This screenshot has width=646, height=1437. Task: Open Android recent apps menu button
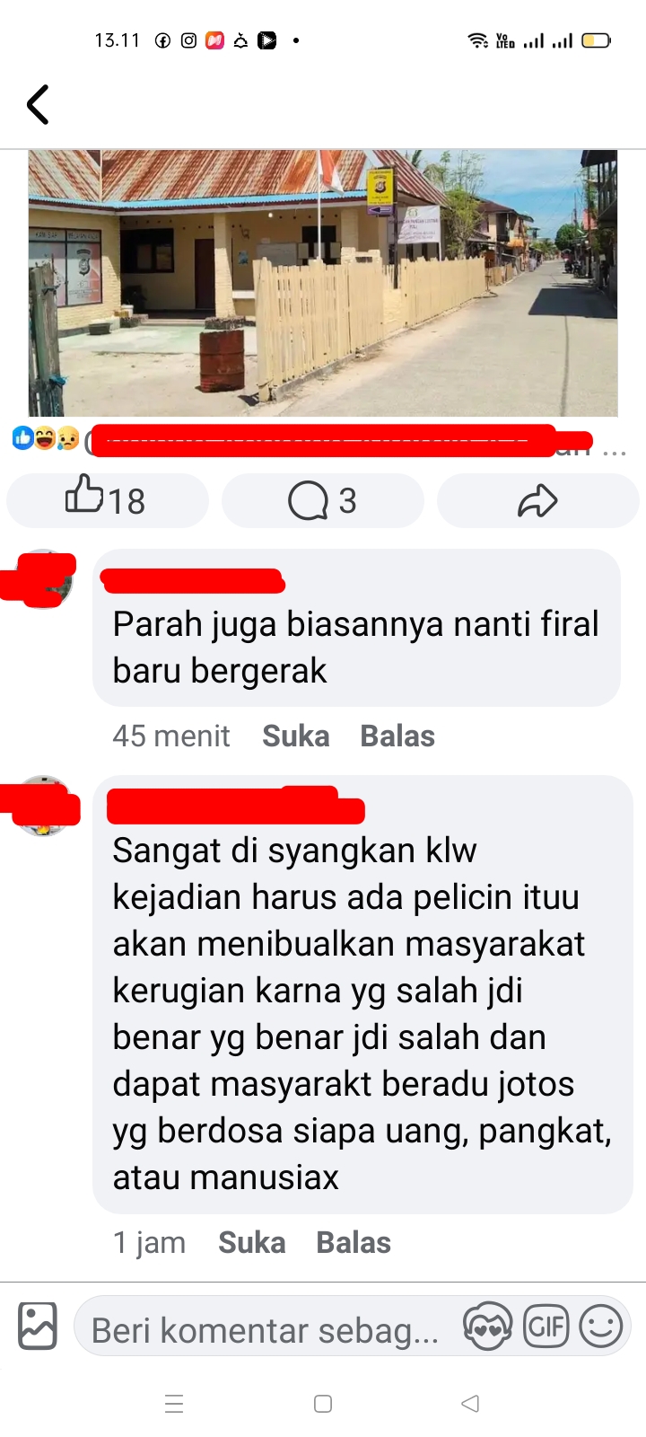[175, 1404]
